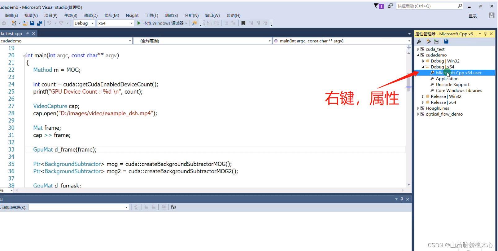This screenshot has width=498, height=251.
Task: Select Core Windows Libraries property sheet
Action: 459,90
